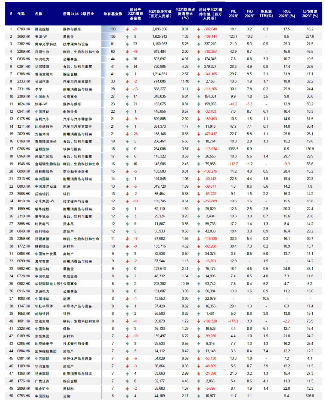Screen dimensions: 325x402
Task: Click the green up arrow beside 174,045
Action: (x=199, y=59)
